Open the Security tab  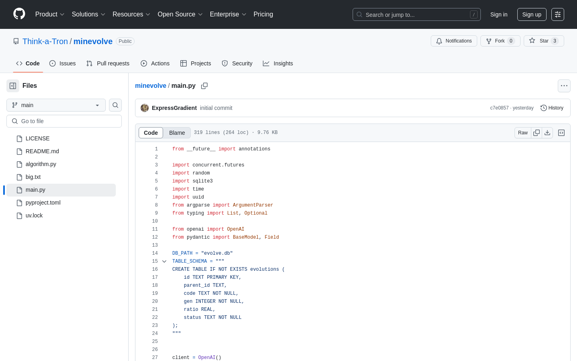[237, 63]
